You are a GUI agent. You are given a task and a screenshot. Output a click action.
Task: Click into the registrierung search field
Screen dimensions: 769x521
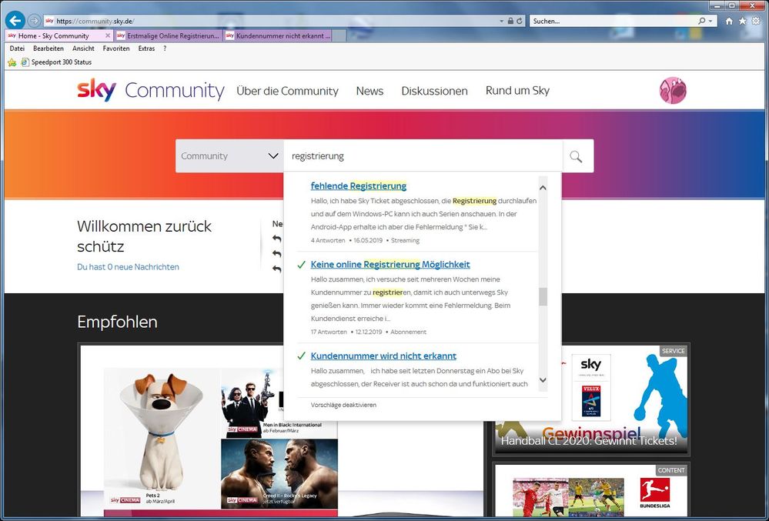point(423,156)
